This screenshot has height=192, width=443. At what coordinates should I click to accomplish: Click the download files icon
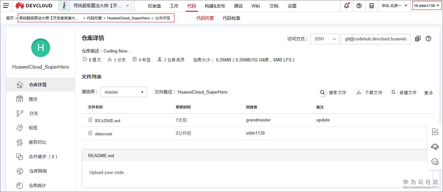[x=359, y=92]
